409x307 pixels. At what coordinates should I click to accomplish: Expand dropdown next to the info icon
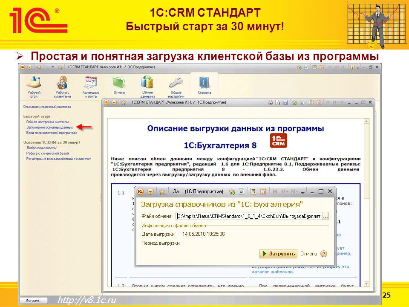[x=358, y=68]
